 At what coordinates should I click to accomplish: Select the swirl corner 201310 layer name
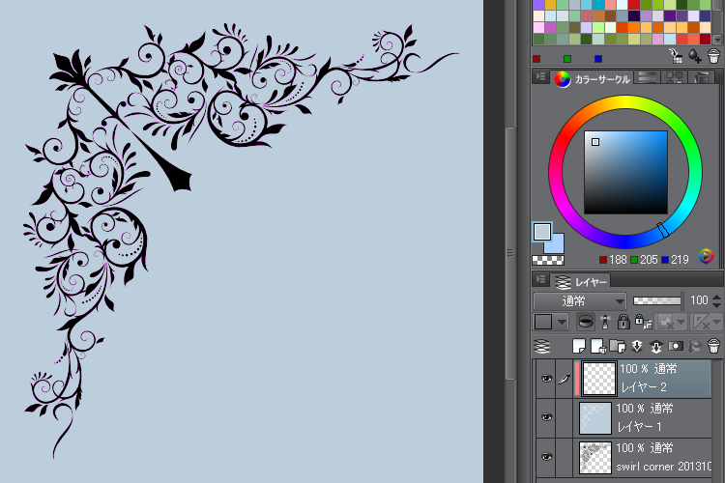[663, 467]
